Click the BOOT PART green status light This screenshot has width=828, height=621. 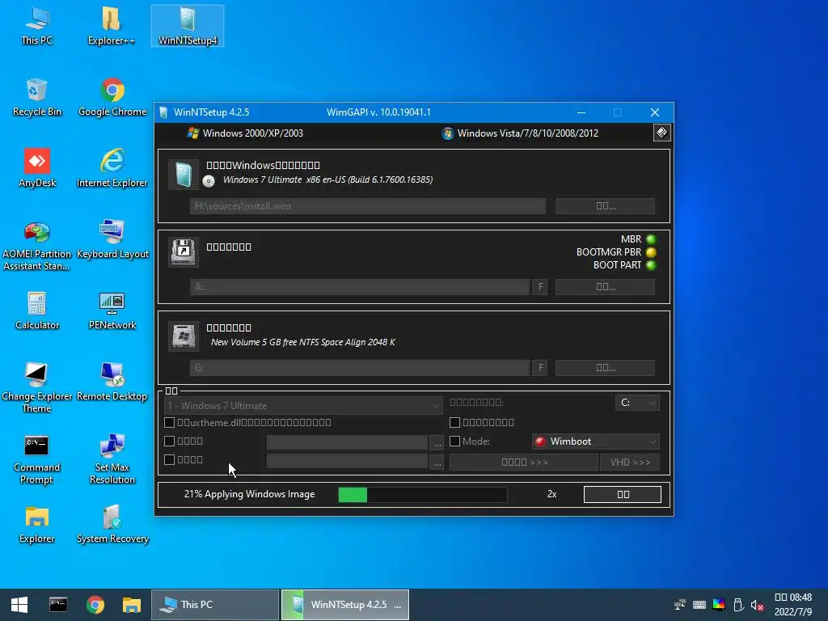pos(651,265)
